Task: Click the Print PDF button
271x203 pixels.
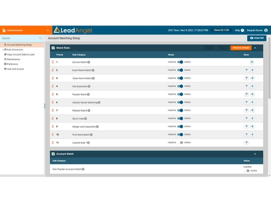Action: click(257, 38)
